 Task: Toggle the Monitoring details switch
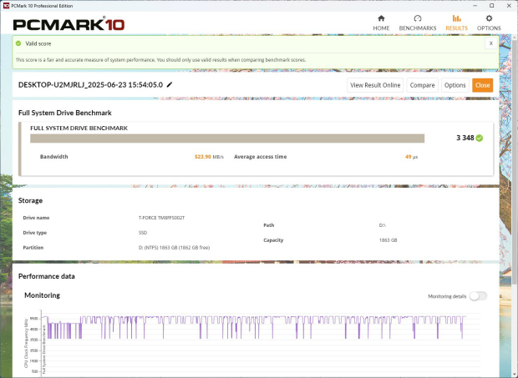478,296
